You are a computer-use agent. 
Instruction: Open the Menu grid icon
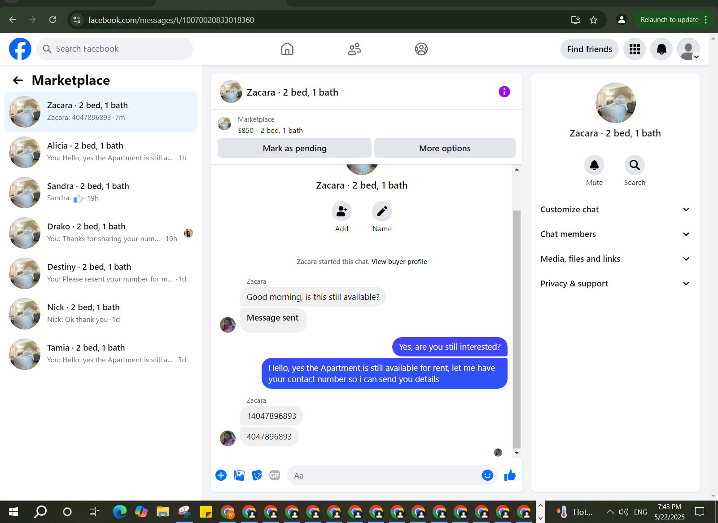[x=635, y=49]
